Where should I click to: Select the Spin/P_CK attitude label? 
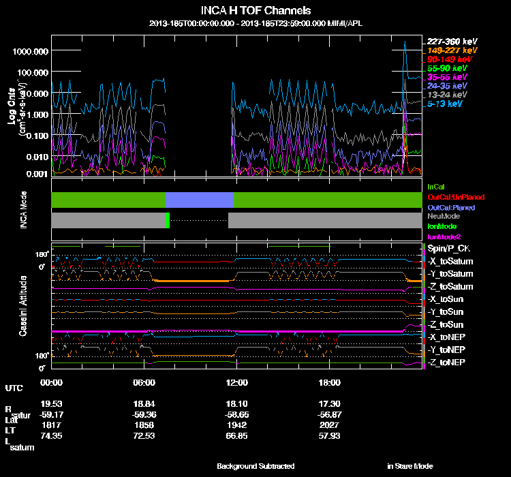point(448,249)
